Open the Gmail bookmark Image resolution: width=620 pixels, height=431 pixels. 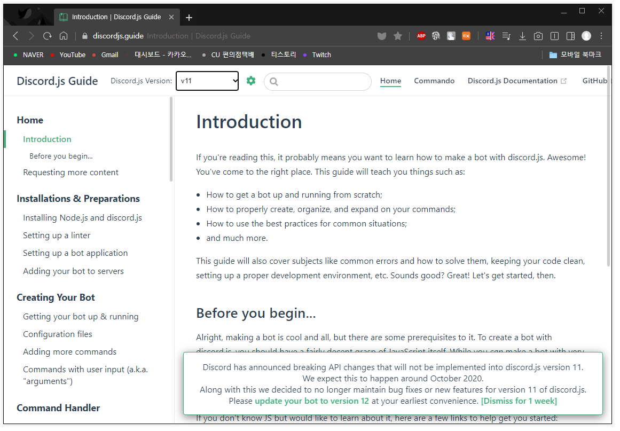pos(105,54)
